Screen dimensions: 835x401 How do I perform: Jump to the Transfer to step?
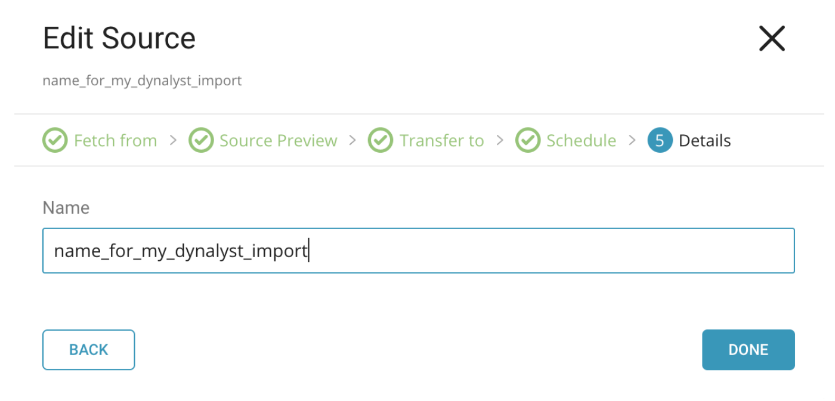click(x=441, y=141)
